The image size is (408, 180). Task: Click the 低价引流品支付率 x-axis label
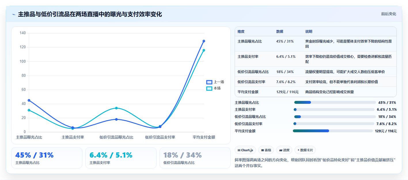tap(160, 137)
